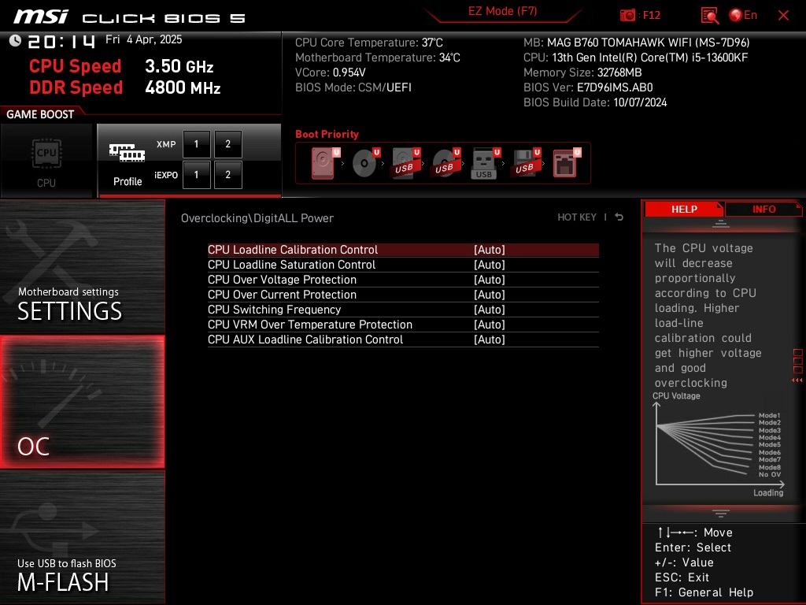Image resolution: width=806 pixels, height=605 pixels.
Task: Click the Overclocking\DigitALL Power breadcrumb
Action: (257, 218)
